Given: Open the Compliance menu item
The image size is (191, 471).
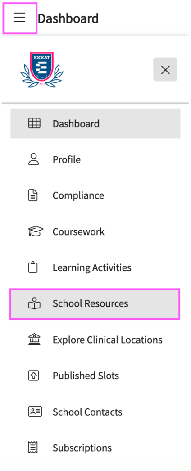Looking at the screenshot, I should tap(95, 195).
